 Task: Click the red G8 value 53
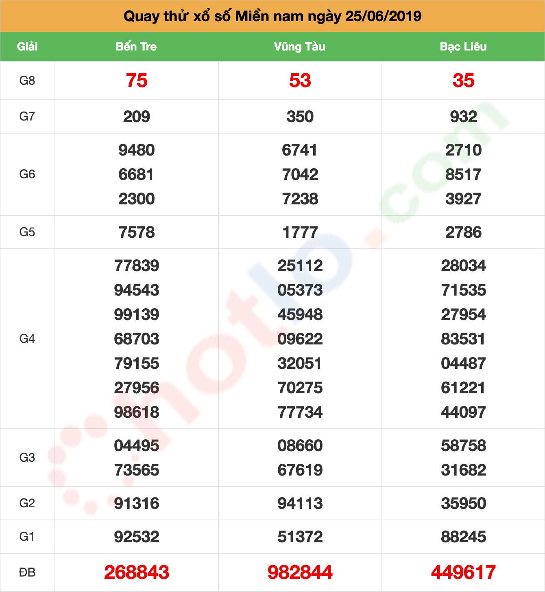[x=300, y=81]
